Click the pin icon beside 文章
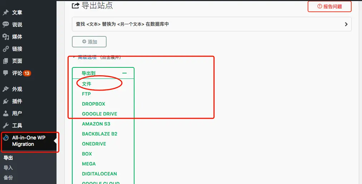 tap(6, 12)
